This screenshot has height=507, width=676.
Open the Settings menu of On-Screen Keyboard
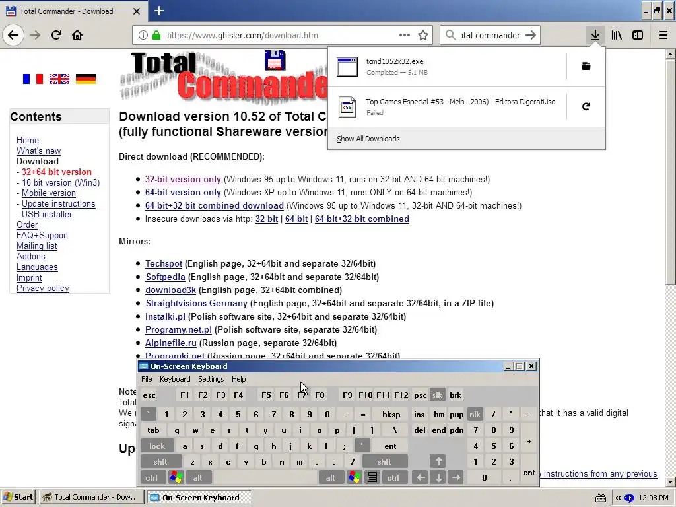click(x=211, y=379)
